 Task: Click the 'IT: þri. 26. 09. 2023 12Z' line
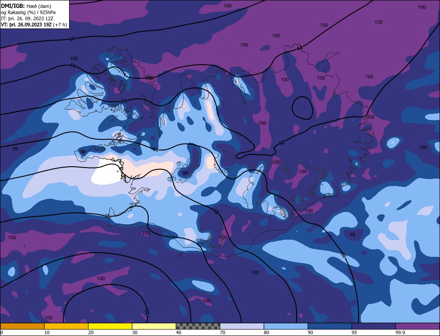(x=27, y=18)
